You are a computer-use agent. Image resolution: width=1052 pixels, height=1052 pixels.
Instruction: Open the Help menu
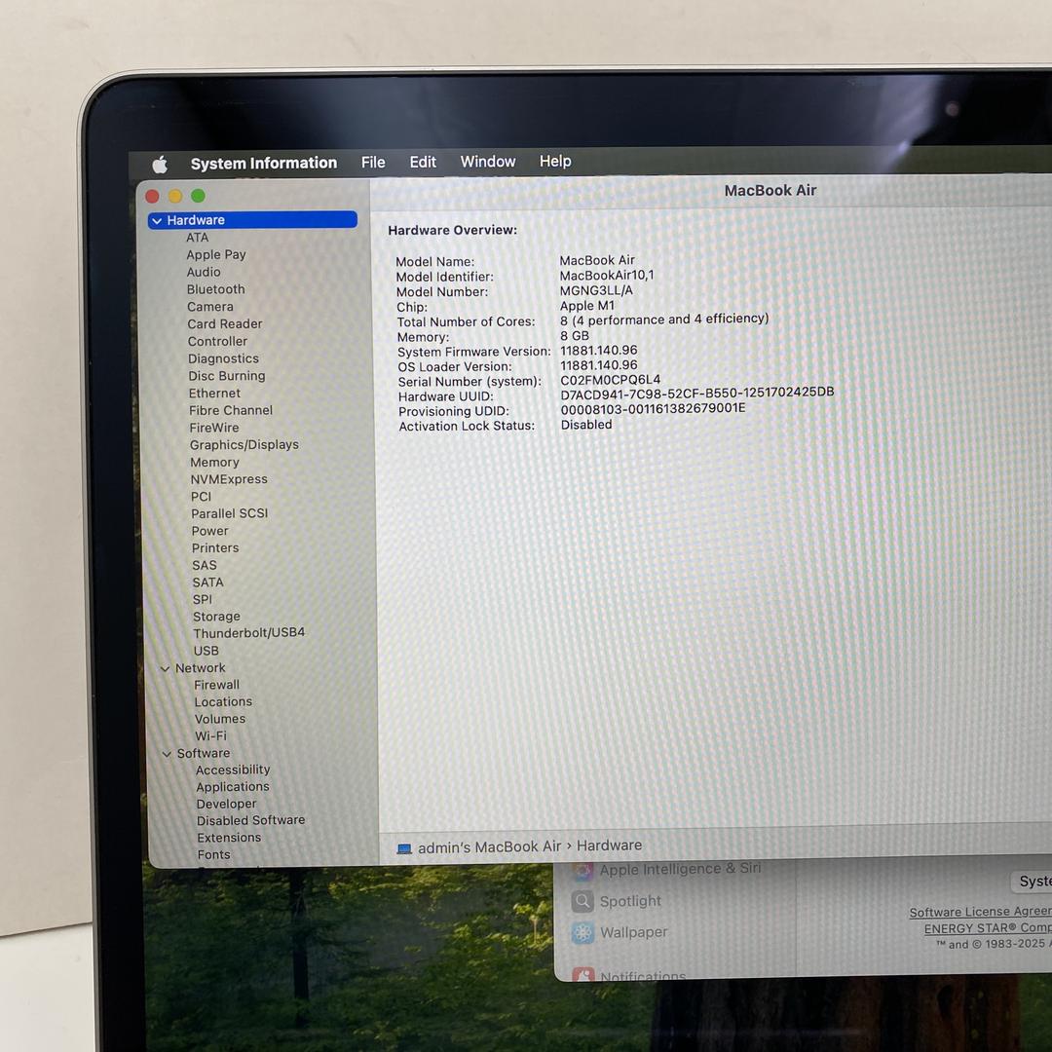point(555,161)
